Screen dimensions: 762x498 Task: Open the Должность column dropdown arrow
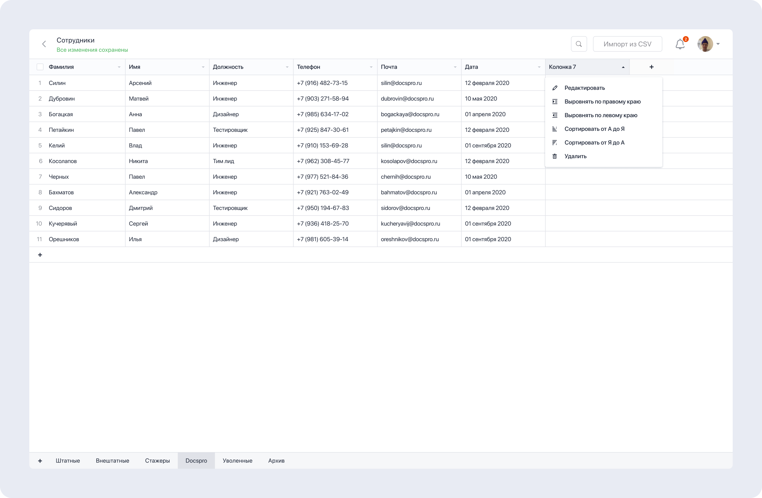[x=287, y=67]
